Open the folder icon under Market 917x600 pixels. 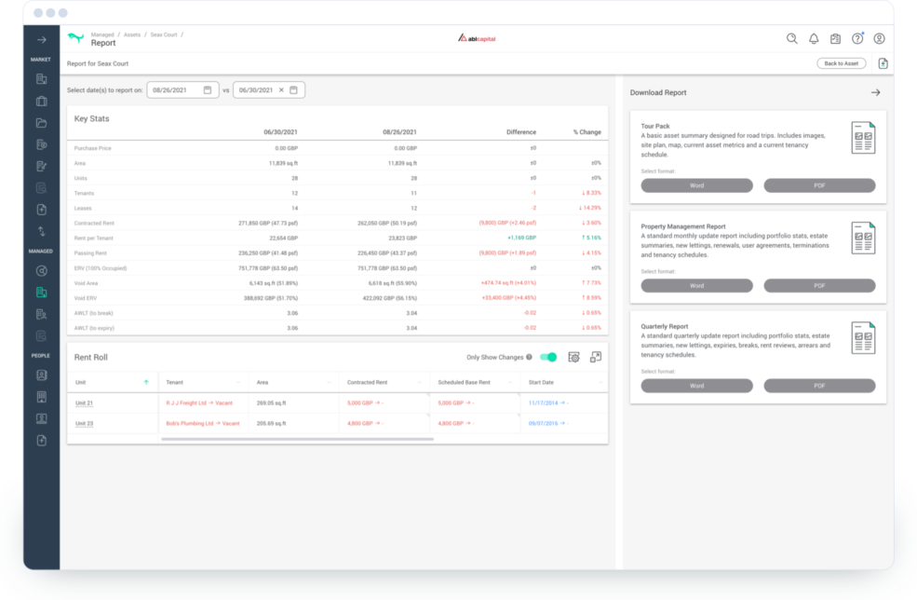click(42, 123)
